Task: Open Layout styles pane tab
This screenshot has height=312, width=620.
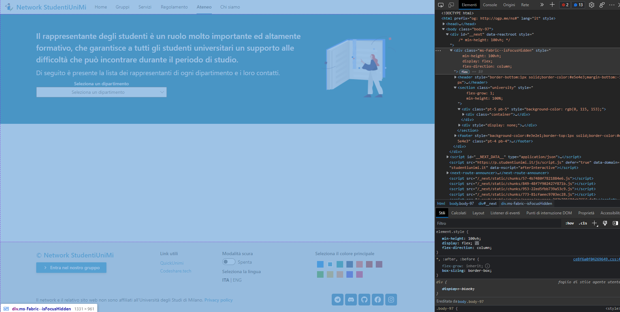Action: click(x=478, y=213)
